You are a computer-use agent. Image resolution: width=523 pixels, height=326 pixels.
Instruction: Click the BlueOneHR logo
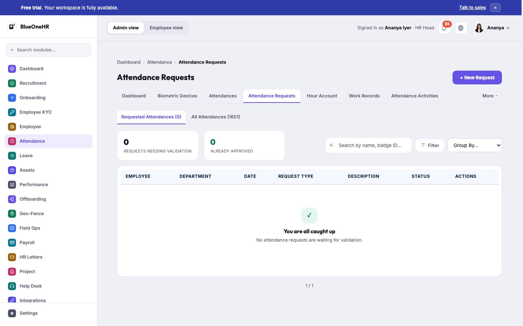pyautogui.click(x=28, y=26)
